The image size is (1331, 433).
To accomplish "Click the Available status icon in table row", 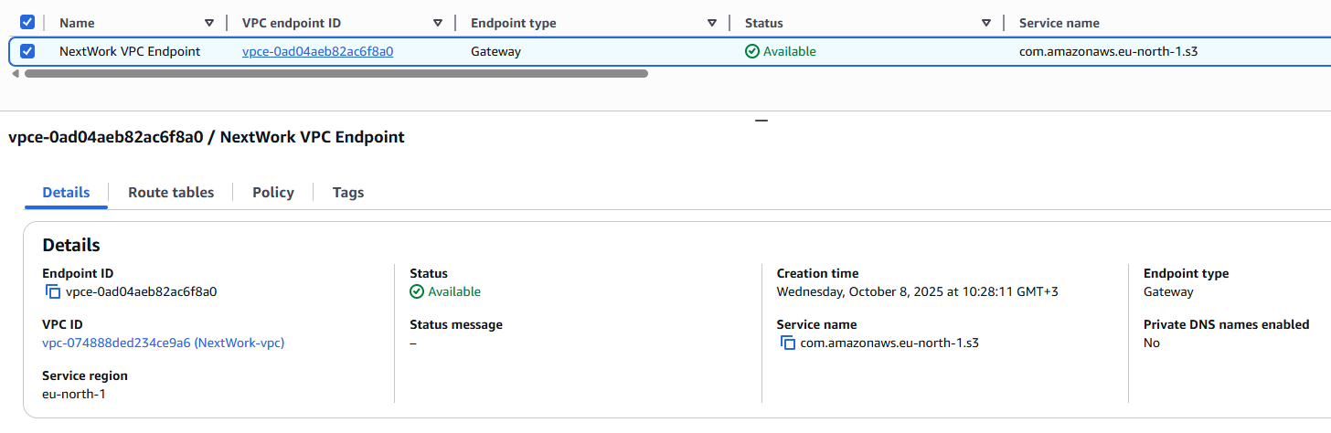I will [752, 52].
